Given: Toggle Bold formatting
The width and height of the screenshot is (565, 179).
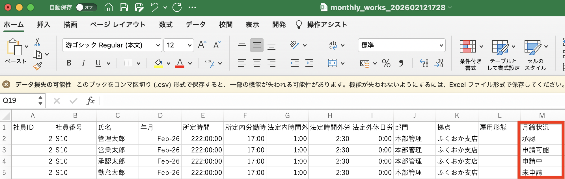Looking at the screenshot, I should pyautogui.click(x=69, y=63).
